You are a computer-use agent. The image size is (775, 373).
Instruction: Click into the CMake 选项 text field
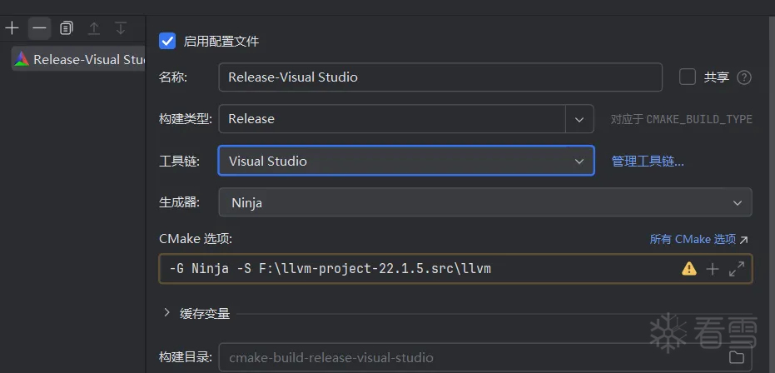pos(420,269)
